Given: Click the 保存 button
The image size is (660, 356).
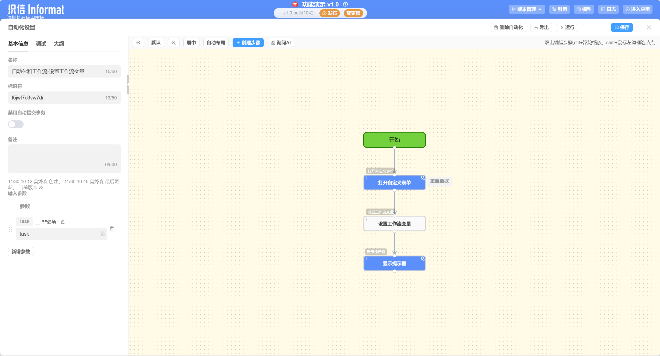Looking at the screenshot, I should tap(622, 27).
